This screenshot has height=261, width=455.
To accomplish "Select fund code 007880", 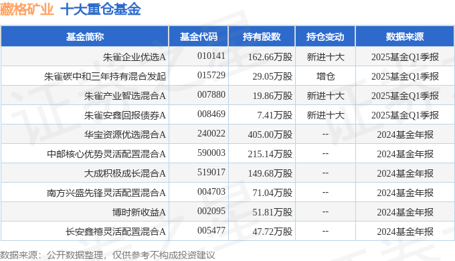I will [211, 94].
